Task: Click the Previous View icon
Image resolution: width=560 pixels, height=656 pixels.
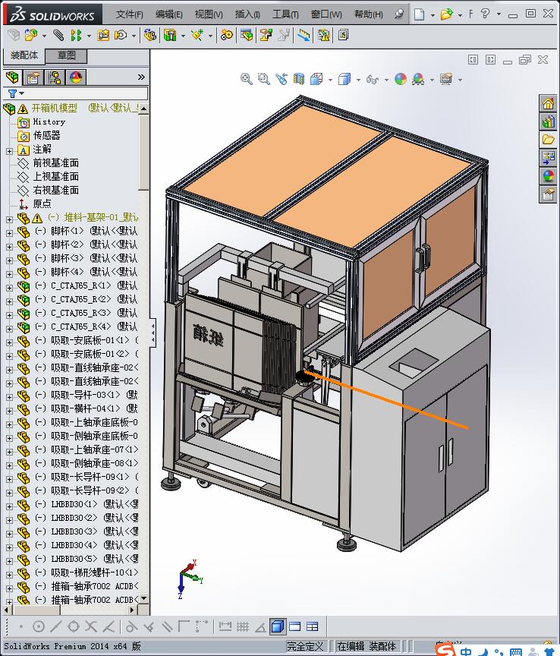Action: tap(281, 79)
